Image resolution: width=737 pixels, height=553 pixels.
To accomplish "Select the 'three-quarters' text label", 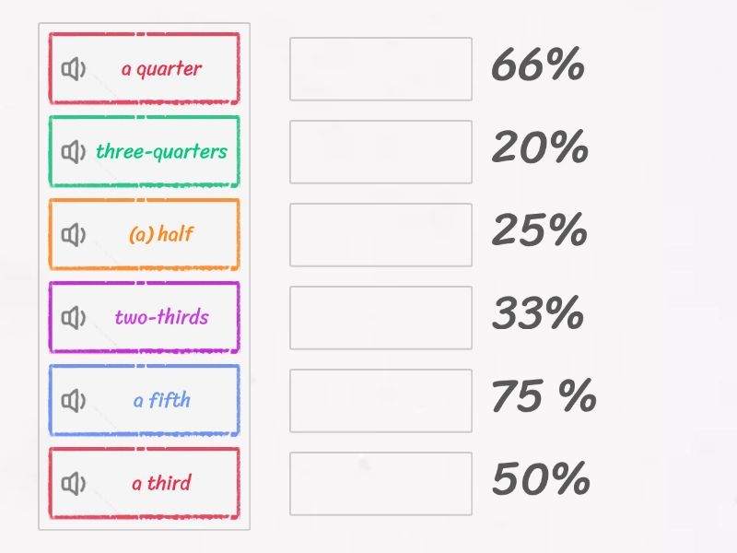I will point(161,152).
